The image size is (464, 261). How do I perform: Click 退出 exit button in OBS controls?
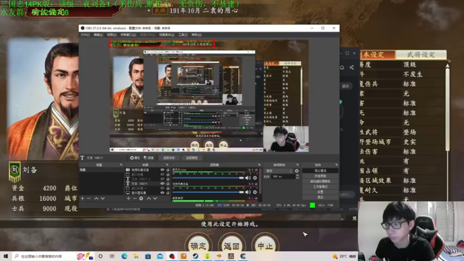pos(320,197)
